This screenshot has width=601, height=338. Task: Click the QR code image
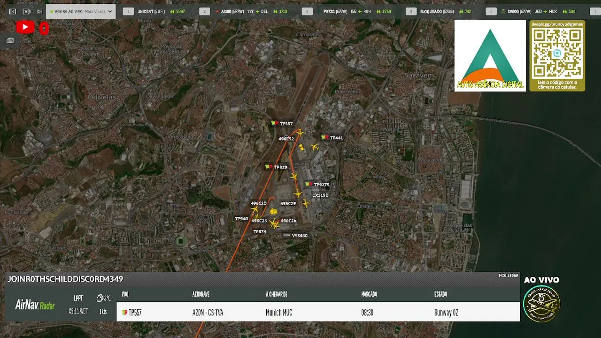pyautogui.click(x=557, y=53)
